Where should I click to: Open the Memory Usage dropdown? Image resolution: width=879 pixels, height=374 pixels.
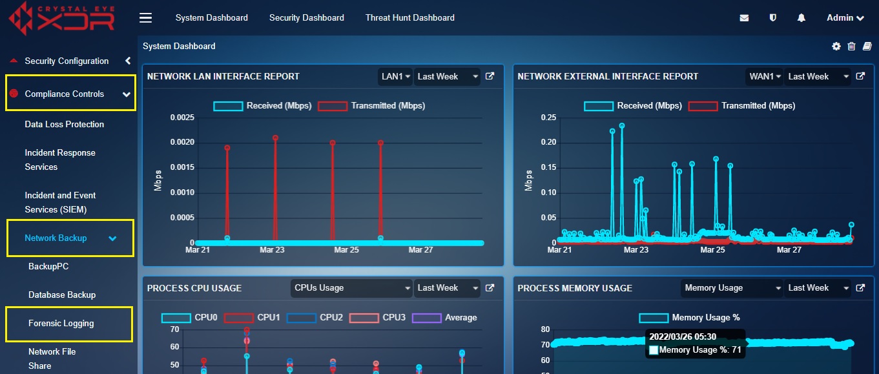[732, 288]
